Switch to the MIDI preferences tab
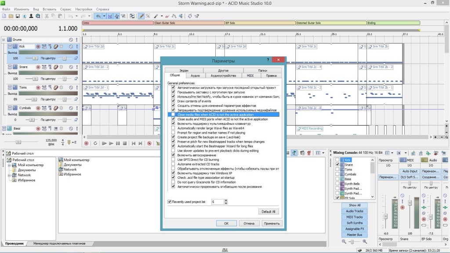 coord(250,76)
